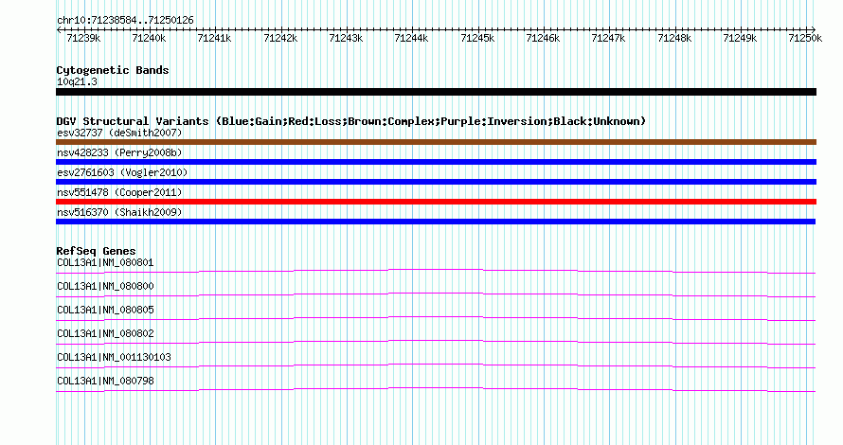This screenshot has width=843, height=445.
Task: Click the 10q21.3 band label
Action: pyautogui.click(x=77, y=82)
